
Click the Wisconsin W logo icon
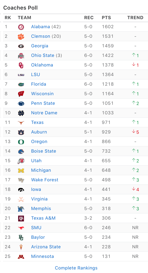21,94
